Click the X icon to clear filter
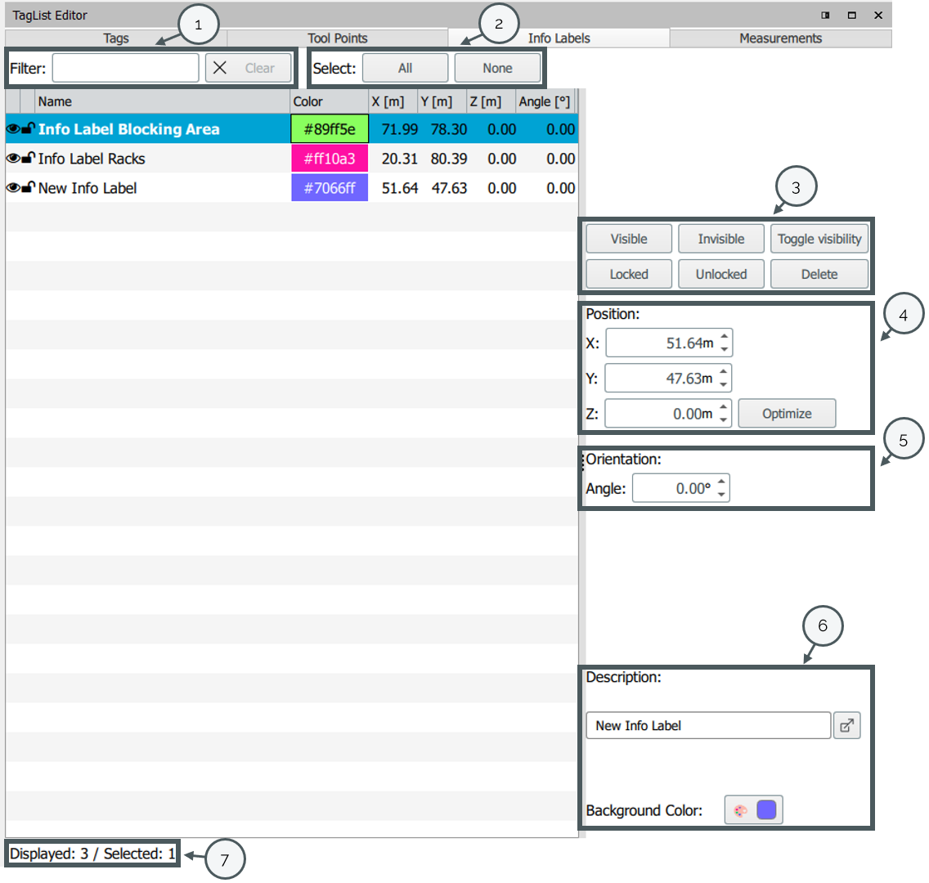This screenshot has width=929, height=883. pyautogui.click(x=220, y=69)
